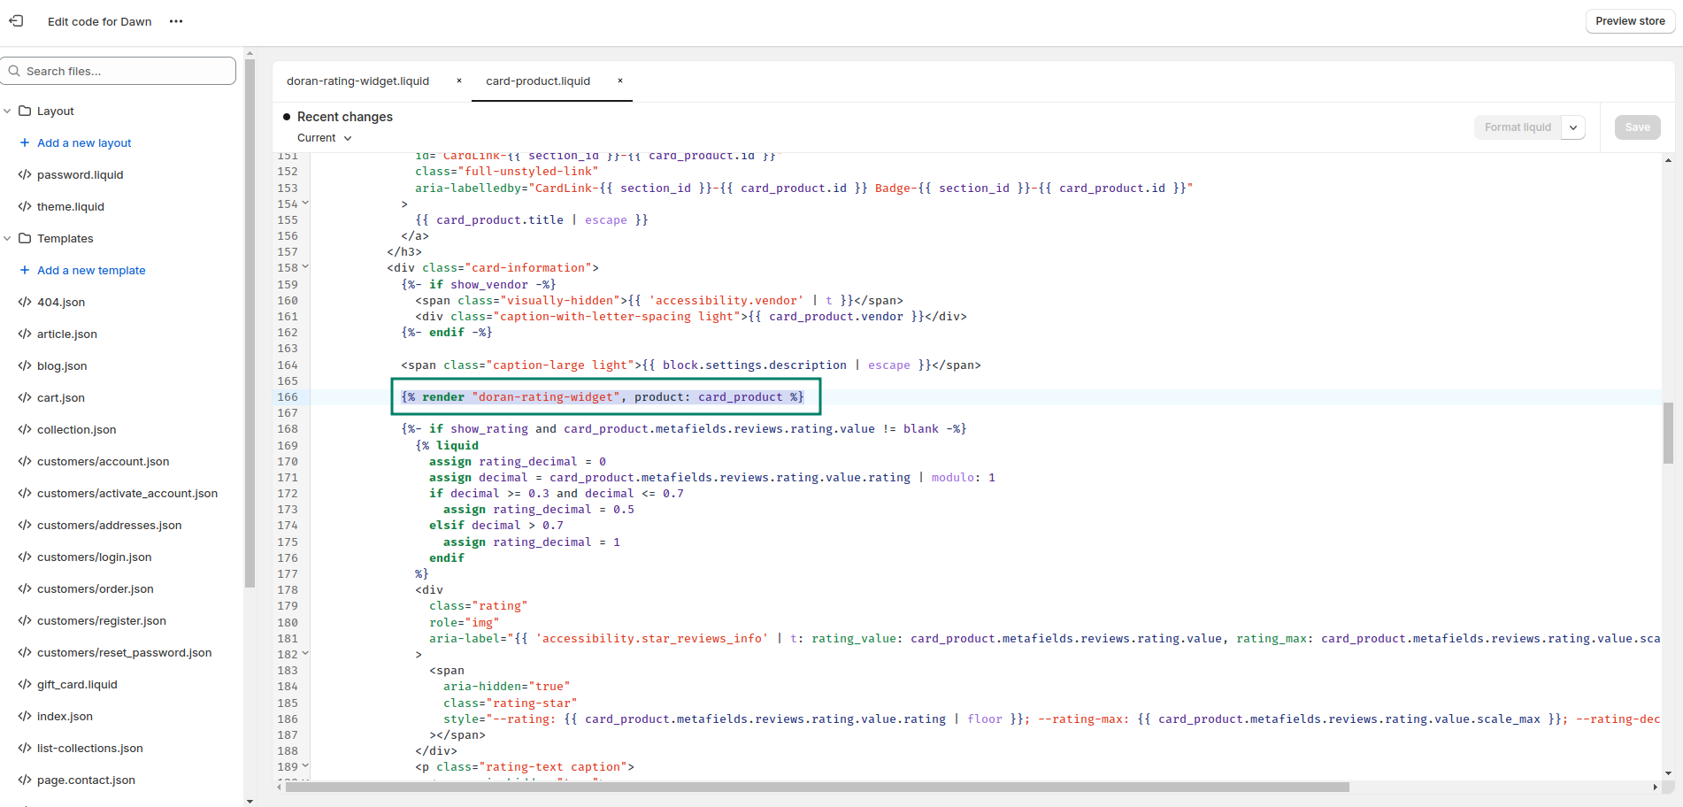Click the Layout folder icon
This screenshot has width=1683, height=807.
coord(25,111)
